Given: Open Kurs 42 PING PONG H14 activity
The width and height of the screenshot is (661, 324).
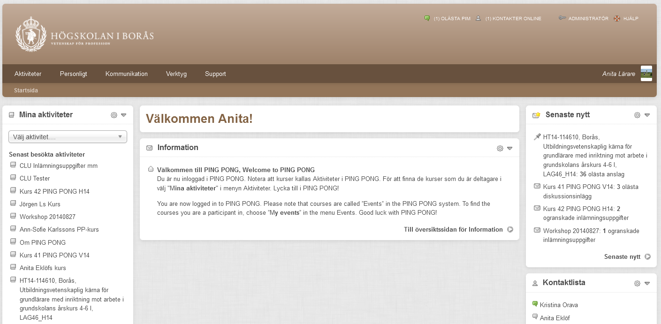Looking at the screenshot, I should coord(54,191).
